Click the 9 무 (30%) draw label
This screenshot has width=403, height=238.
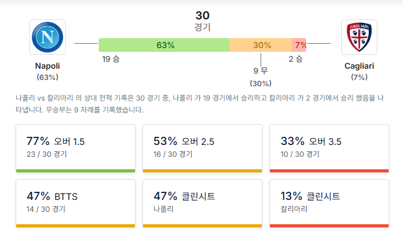[261, 77]
